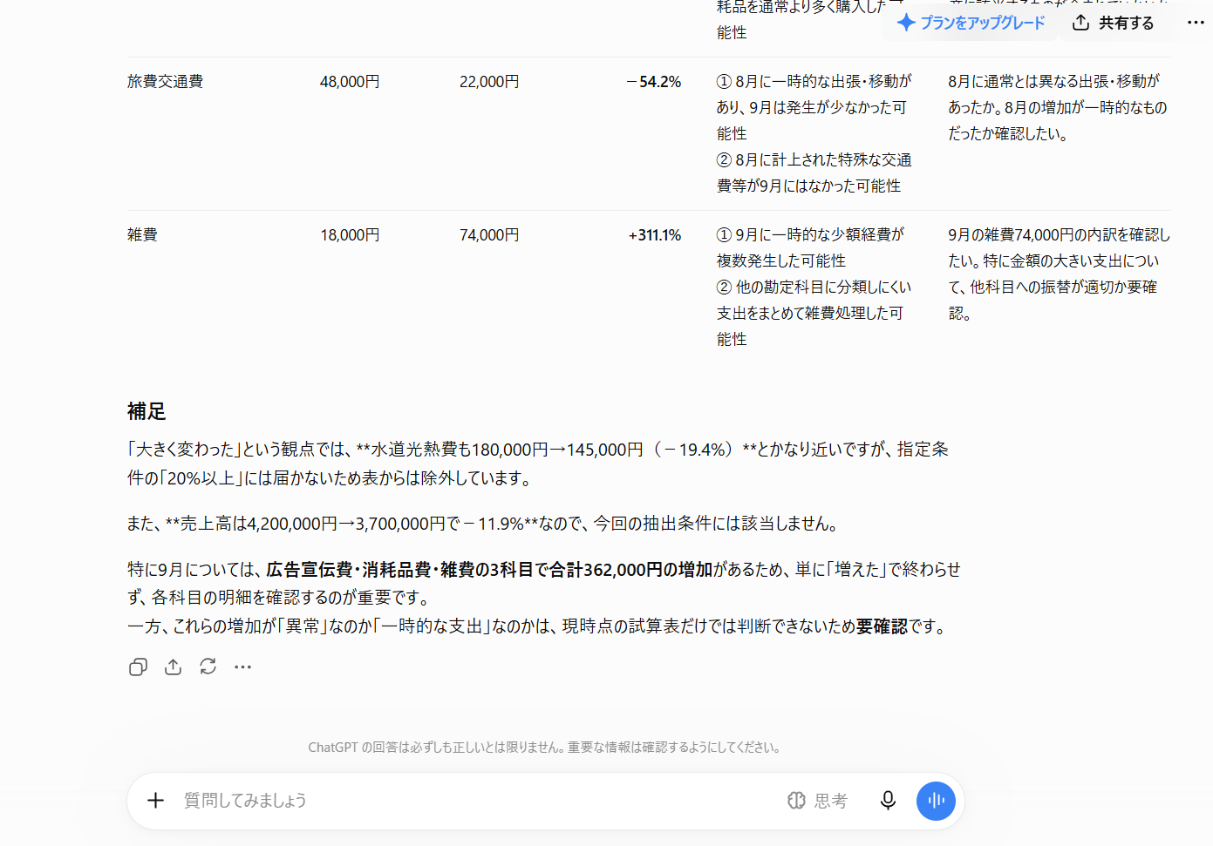
Task: Click the −54.2% change value
Action: point(654,82)
